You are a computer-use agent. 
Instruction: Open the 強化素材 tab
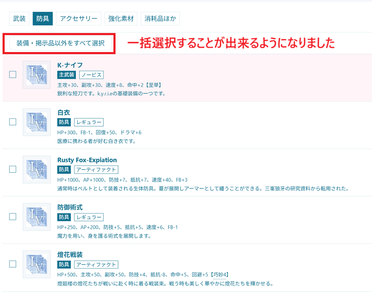(x=121, y=19)
